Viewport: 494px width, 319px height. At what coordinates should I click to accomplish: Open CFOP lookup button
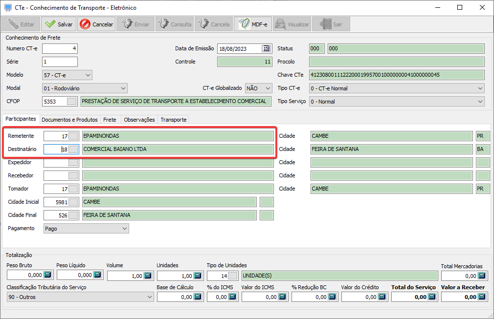tap(71, 101)
